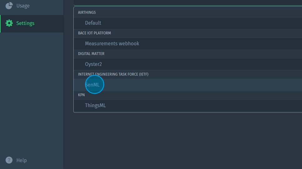The image size is (302, 169).
Task: Focus the select field above the dropdown list
Action: [x=187, y=2]
